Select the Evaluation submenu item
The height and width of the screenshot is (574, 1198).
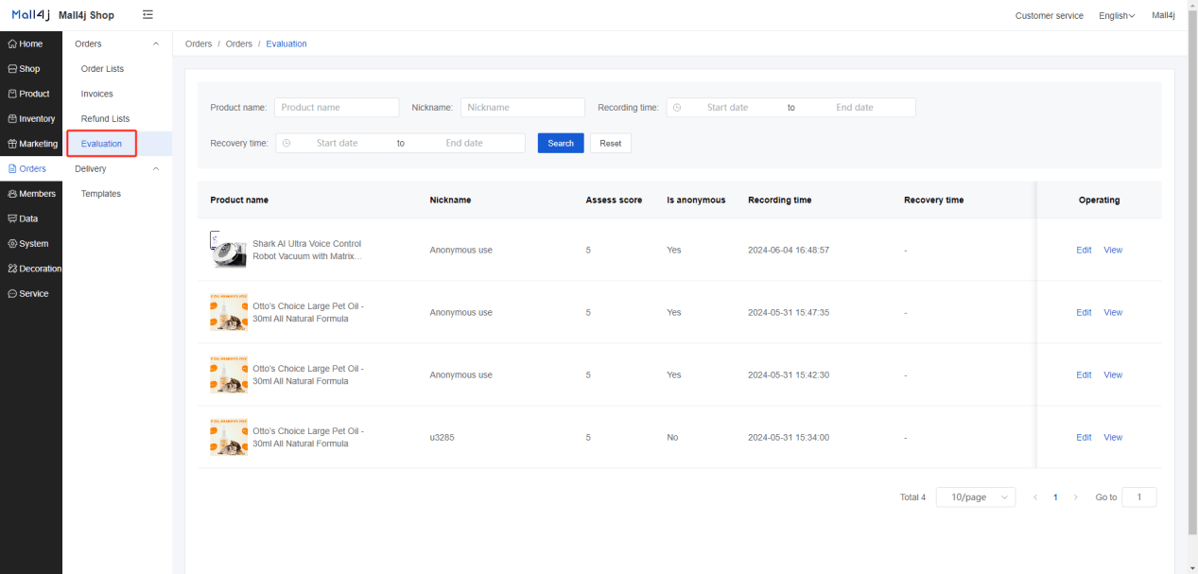101,144
